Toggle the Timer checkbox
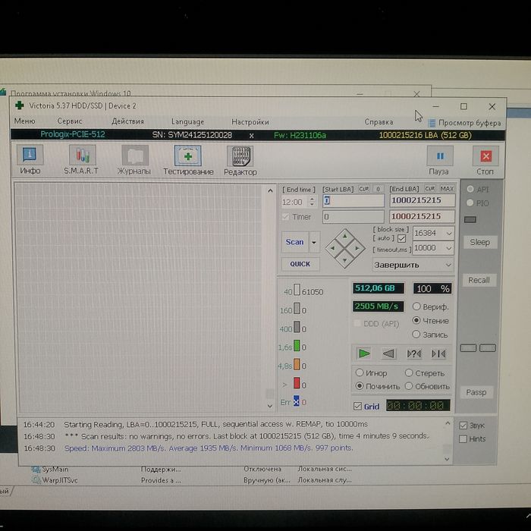The height and width of the screenshot is (531, 531). click(x=285, y=217)
